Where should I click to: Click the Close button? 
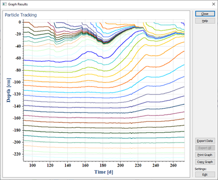205,14
